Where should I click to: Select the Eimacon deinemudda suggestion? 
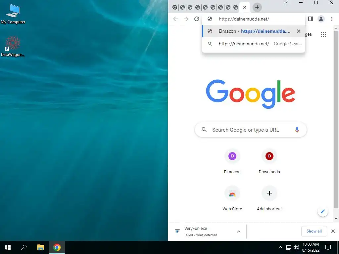tap(253, 31)
